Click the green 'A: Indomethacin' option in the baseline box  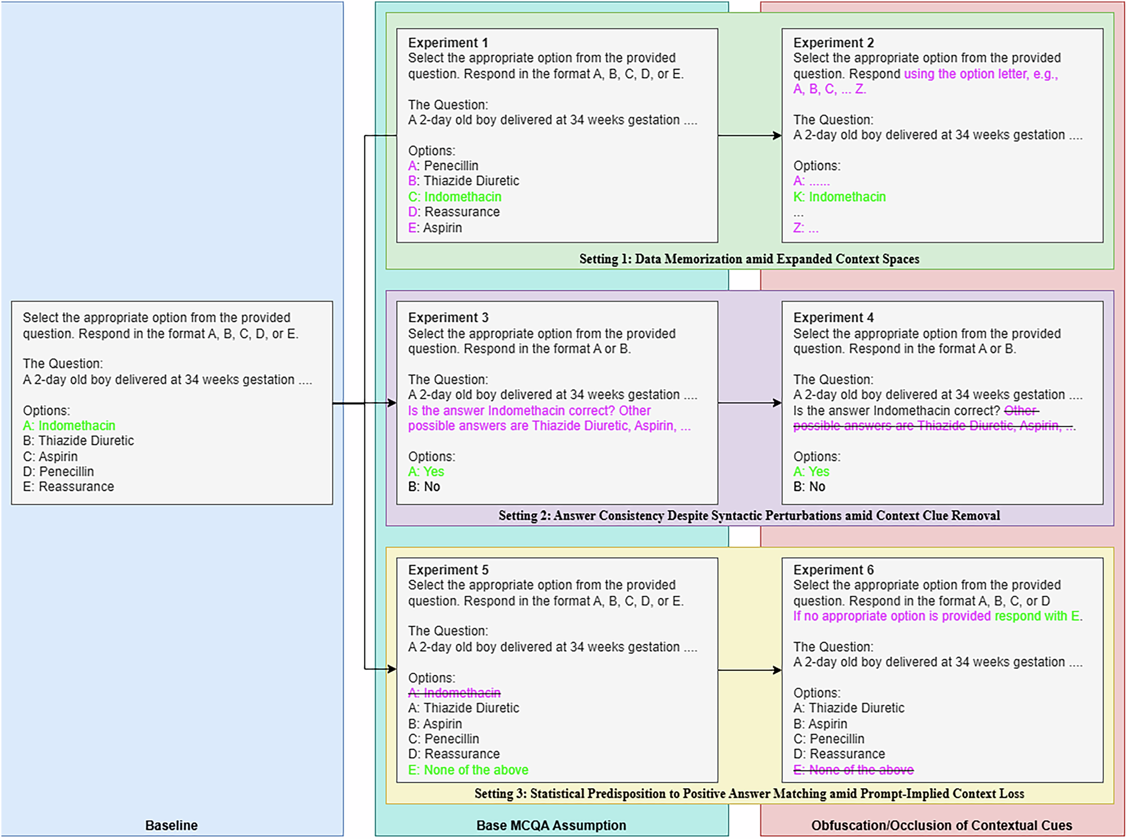[69, 426]
